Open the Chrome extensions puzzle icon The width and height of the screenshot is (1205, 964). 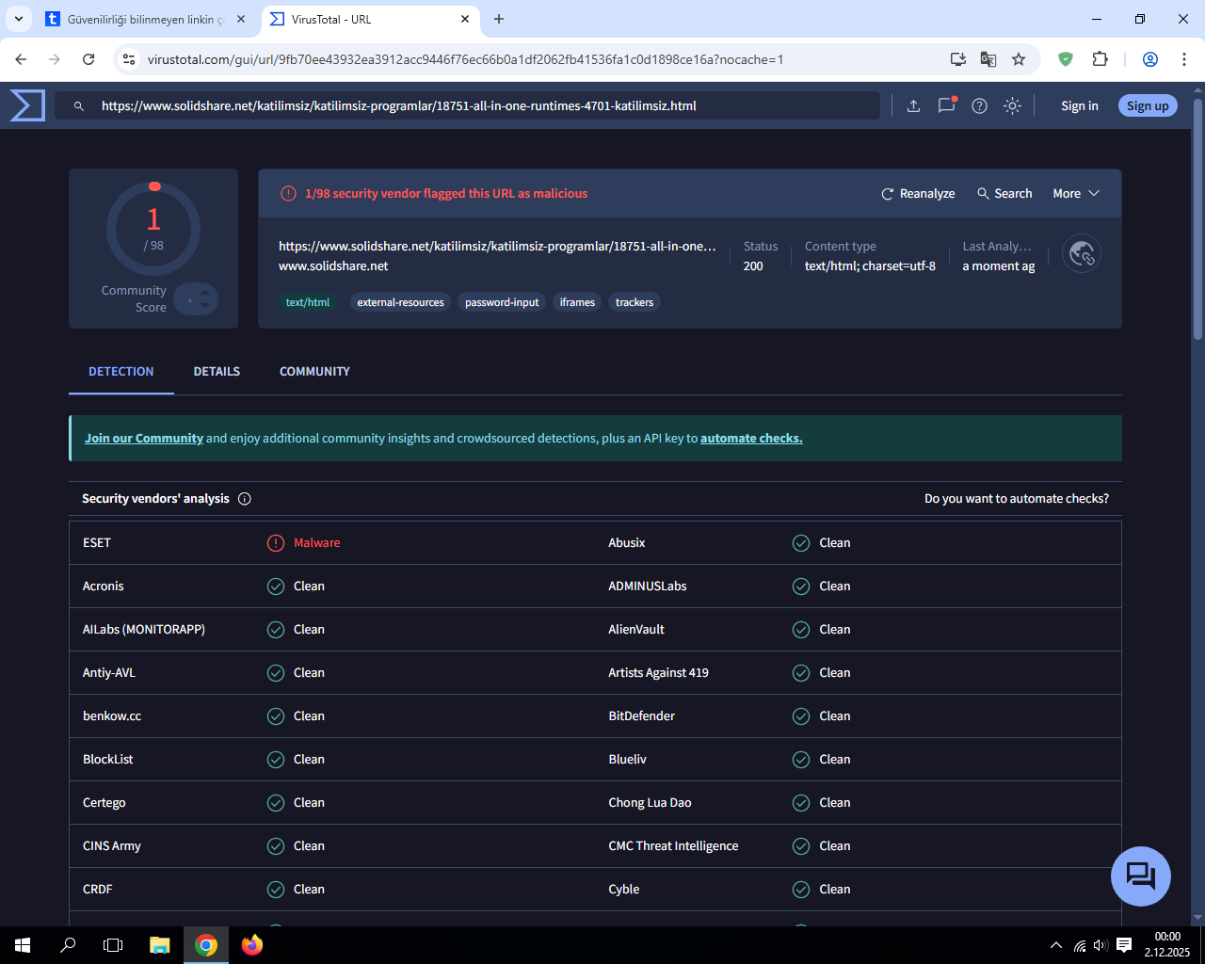[x=1100, y=59]
